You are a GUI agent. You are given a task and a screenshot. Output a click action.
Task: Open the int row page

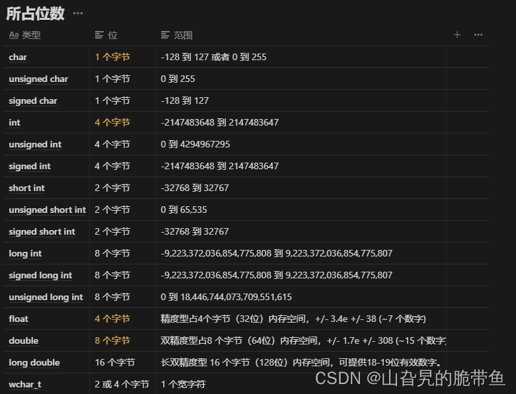pos(15,122)
